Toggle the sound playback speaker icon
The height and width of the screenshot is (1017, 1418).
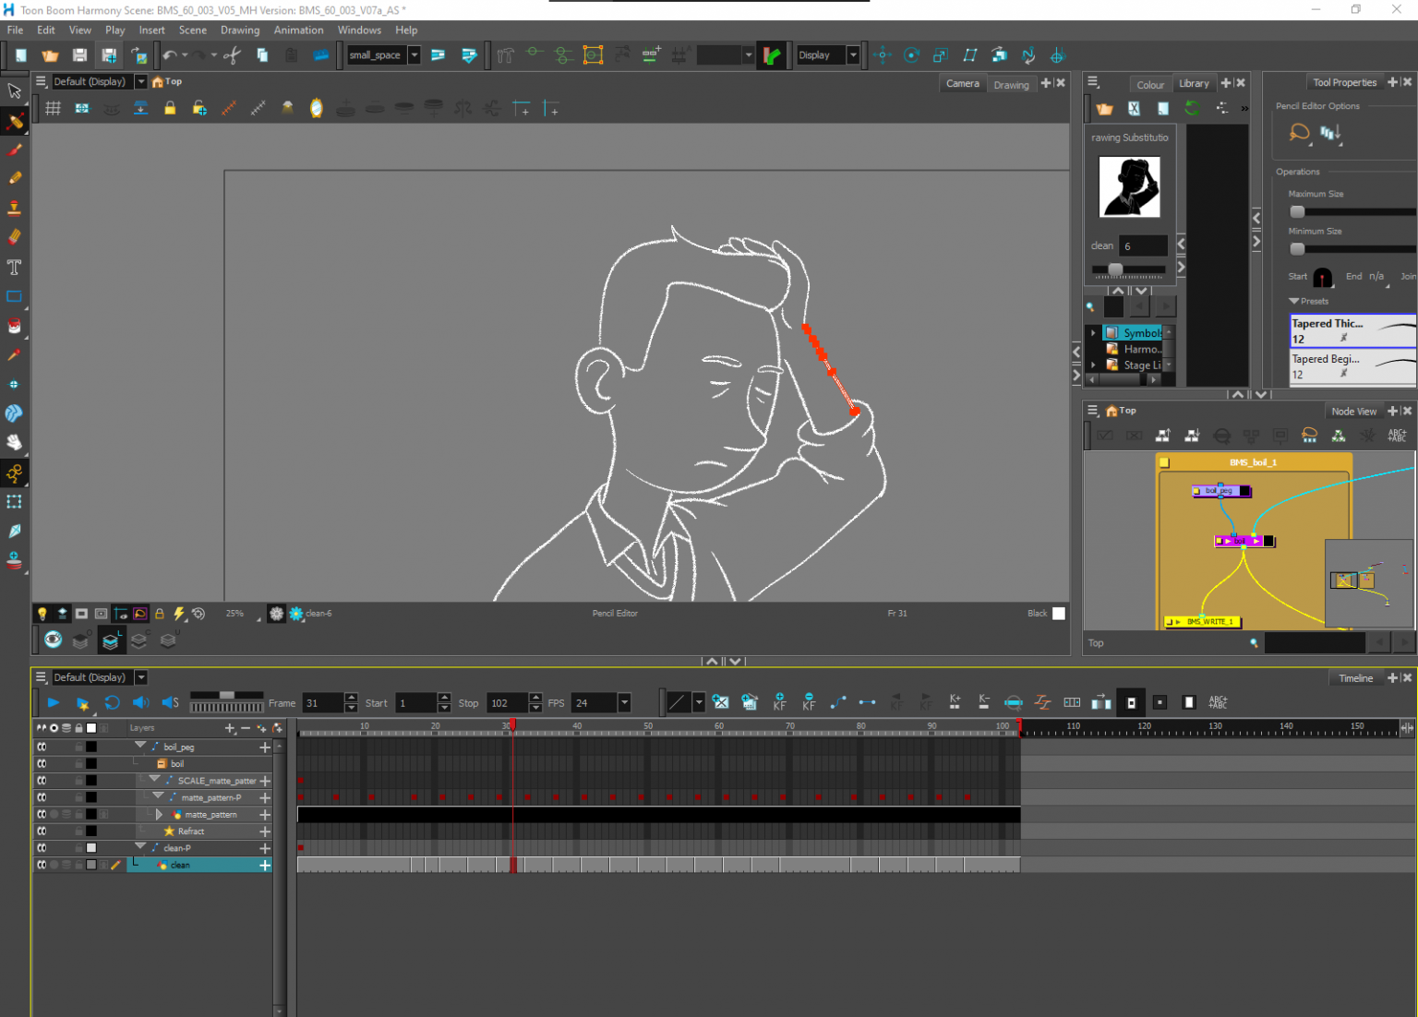click(x=140, y=703)
